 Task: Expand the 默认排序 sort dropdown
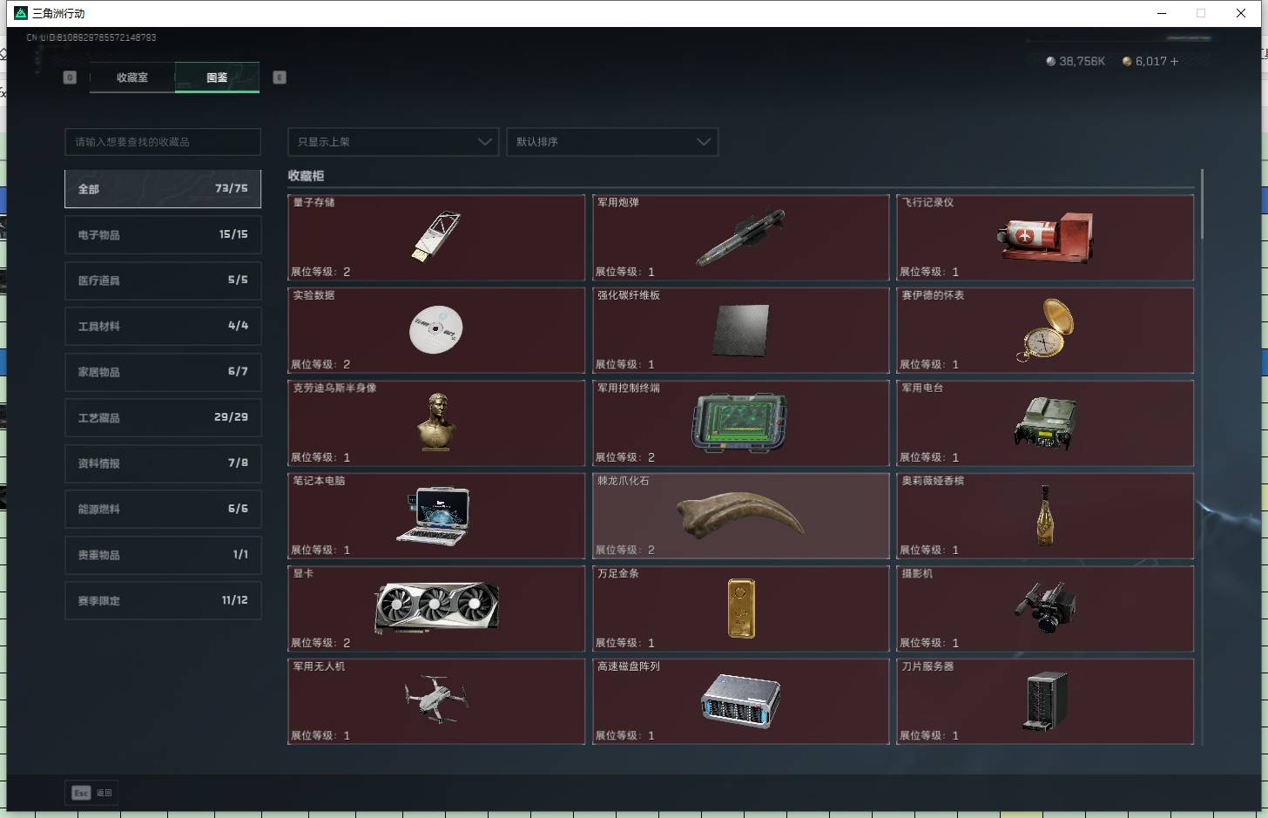(612, 142)
